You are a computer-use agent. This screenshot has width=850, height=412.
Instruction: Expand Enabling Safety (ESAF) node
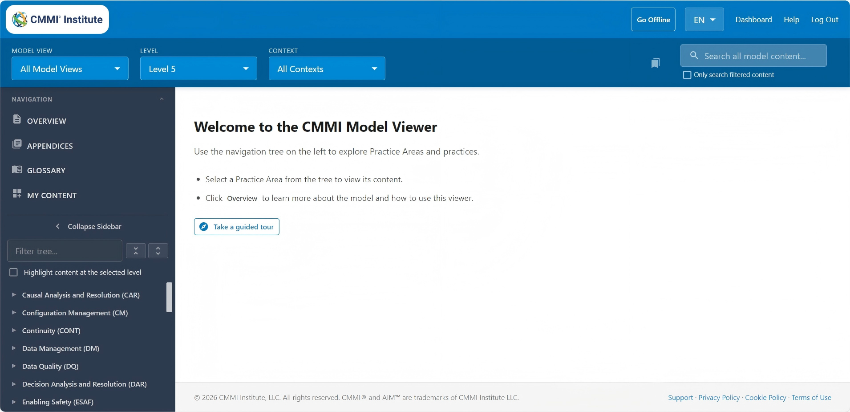[14, 402]
